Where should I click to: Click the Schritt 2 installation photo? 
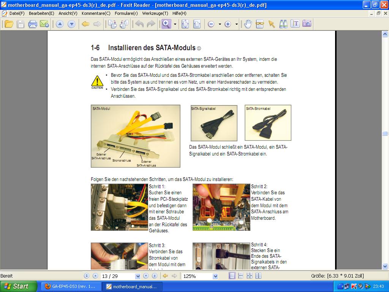pyautogui.click(x=221, y=207)
